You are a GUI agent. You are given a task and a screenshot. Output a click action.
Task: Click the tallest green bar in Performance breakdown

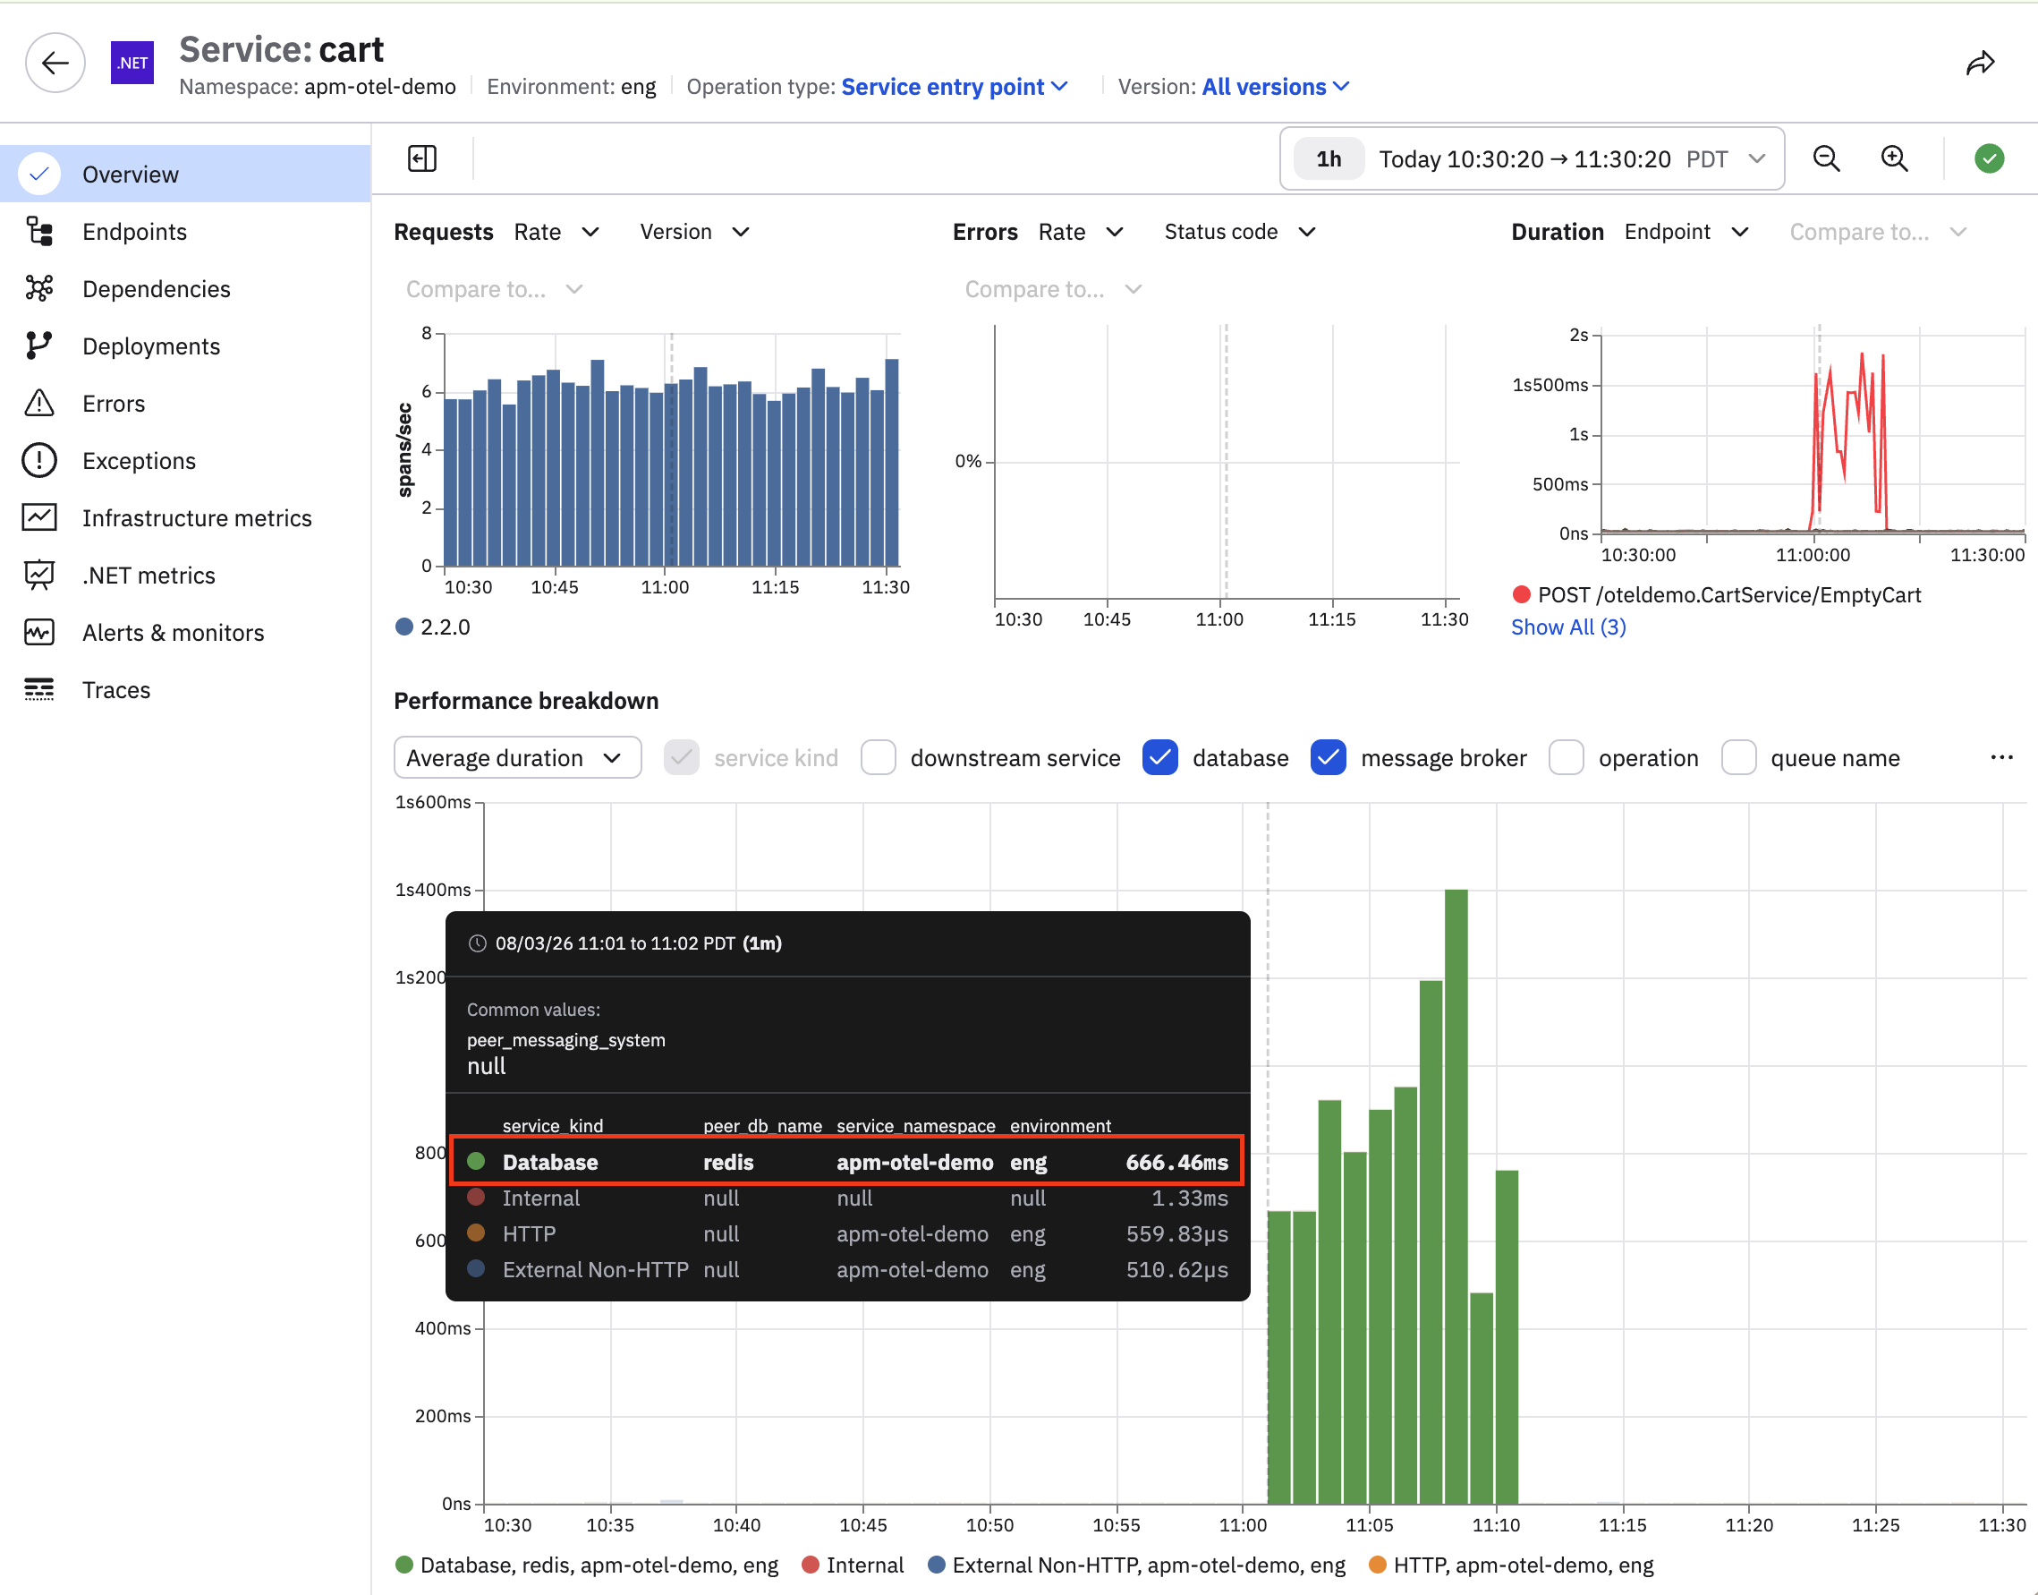click(1456, 1196)
